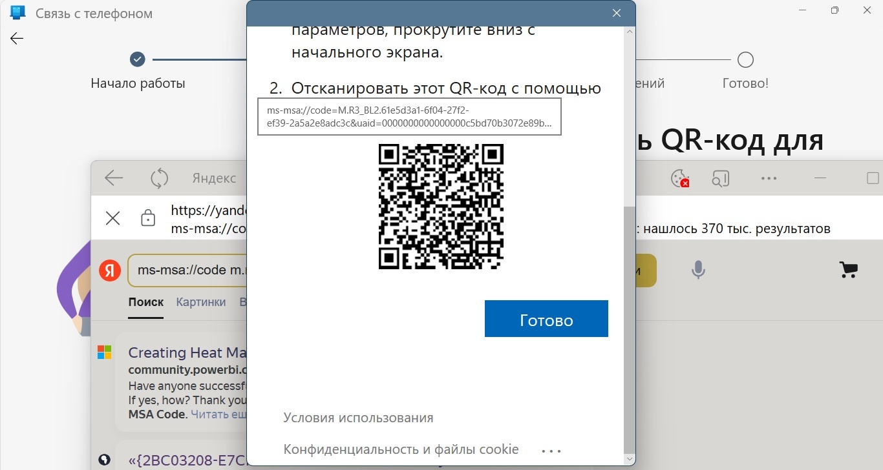The image size is (883, 470).
Task: Click the Яндекс tab title in browser
Action: [214, 178]
